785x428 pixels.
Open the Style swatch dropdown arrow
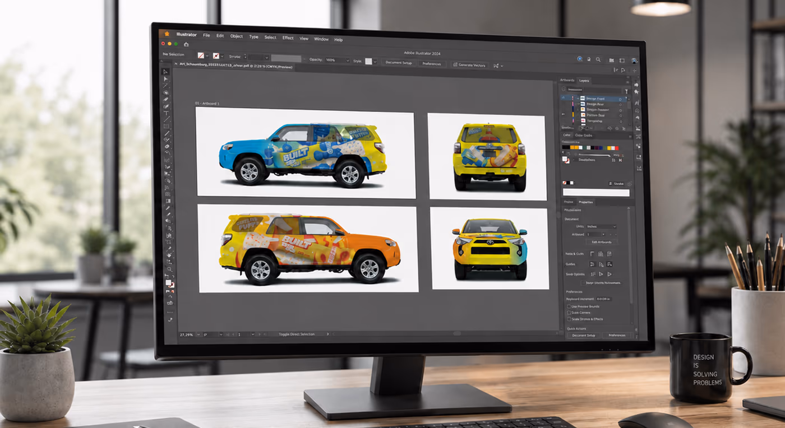point(375,62)
